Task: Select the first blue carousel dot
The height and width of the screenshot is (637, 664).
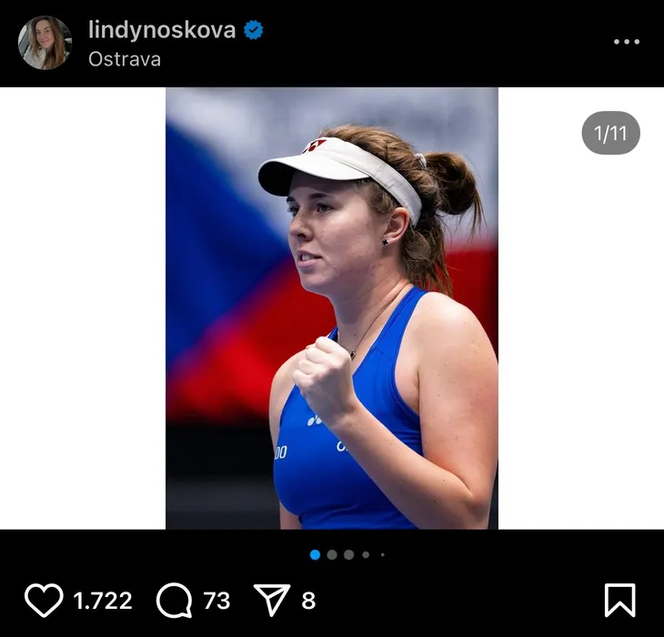Action: coord(315,555)
